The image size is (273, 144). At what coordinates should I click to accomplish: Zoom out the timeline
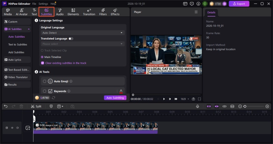[x=240, y=106]
